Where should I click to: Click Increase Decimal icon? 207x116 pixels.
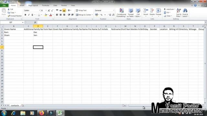[x=110, y=15]
